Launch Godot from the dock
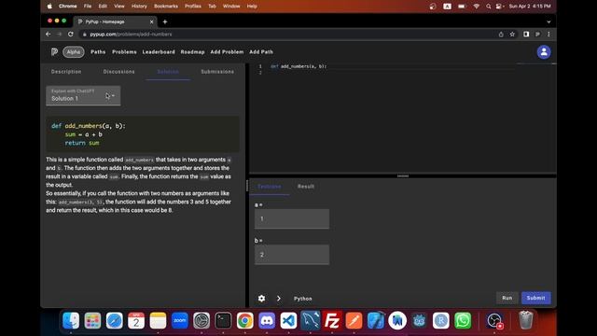Image resolution: width=597 pixels, height=336 pixels. tap(419, 320)
